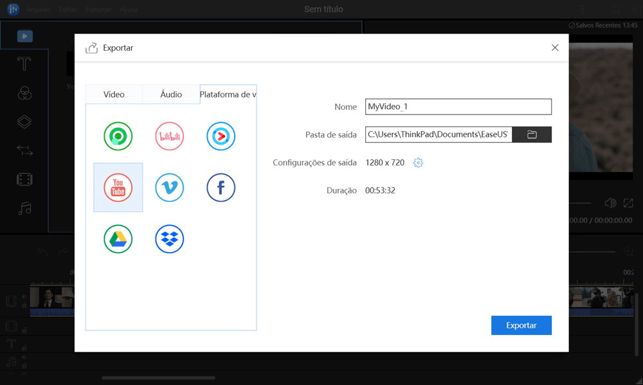The image size is (643, 385).
Task: Click the blue Exportar button
Action: click(521, 325)
